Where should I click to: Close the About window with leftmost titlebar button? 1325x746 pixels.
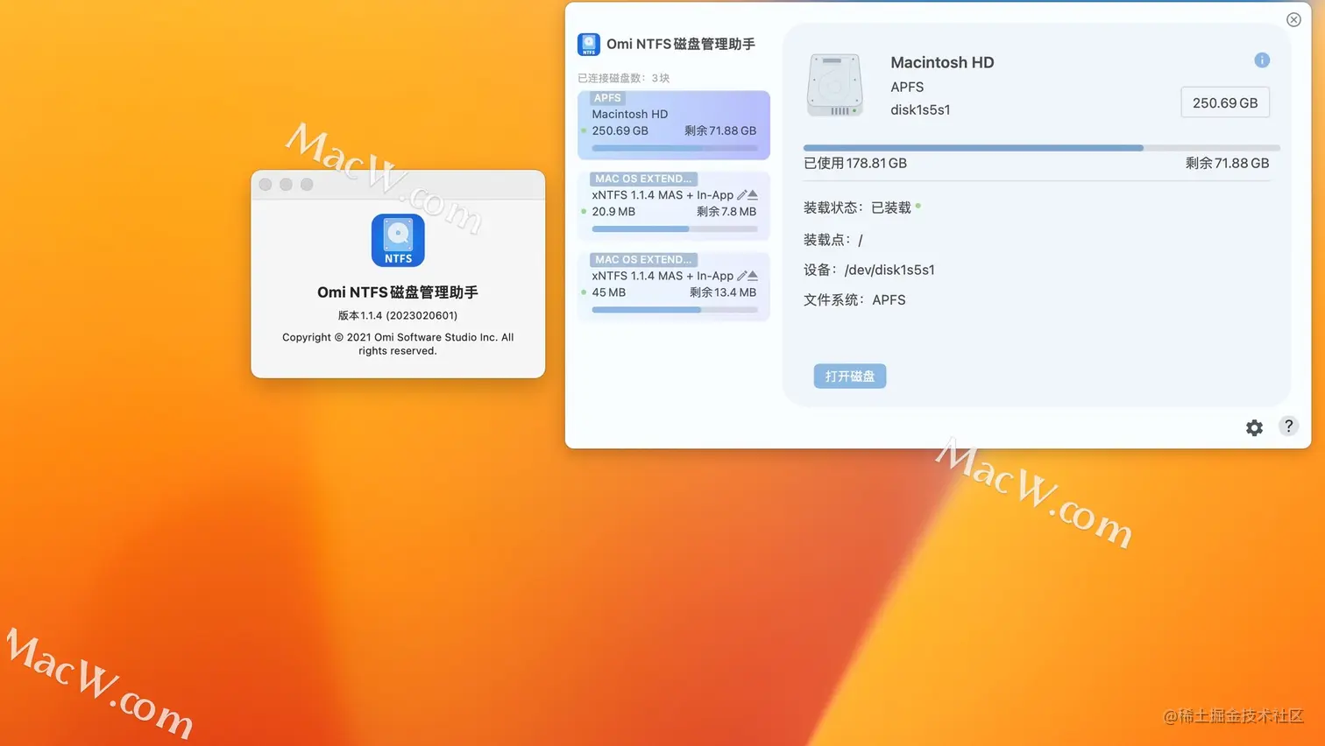(x=266, y=185)
